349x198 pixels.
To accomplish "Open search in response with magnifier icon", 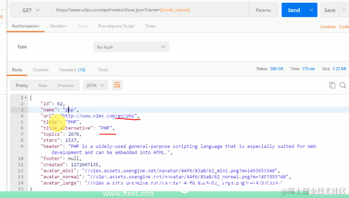I will click(343, 85).
